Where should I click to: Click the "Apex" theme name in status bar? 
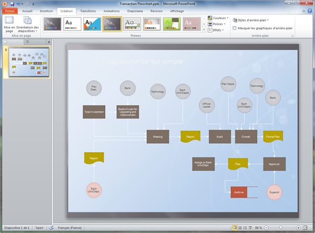(39, 228)
